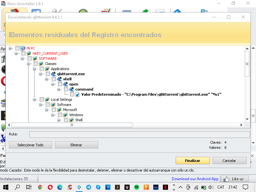Open the Download our Android App link
The height and width of the screenshot is (192, 256).
point(195,179)
